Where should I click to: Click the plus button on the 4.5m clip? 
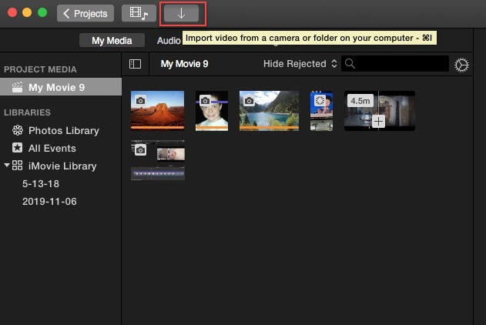(378, 122)
